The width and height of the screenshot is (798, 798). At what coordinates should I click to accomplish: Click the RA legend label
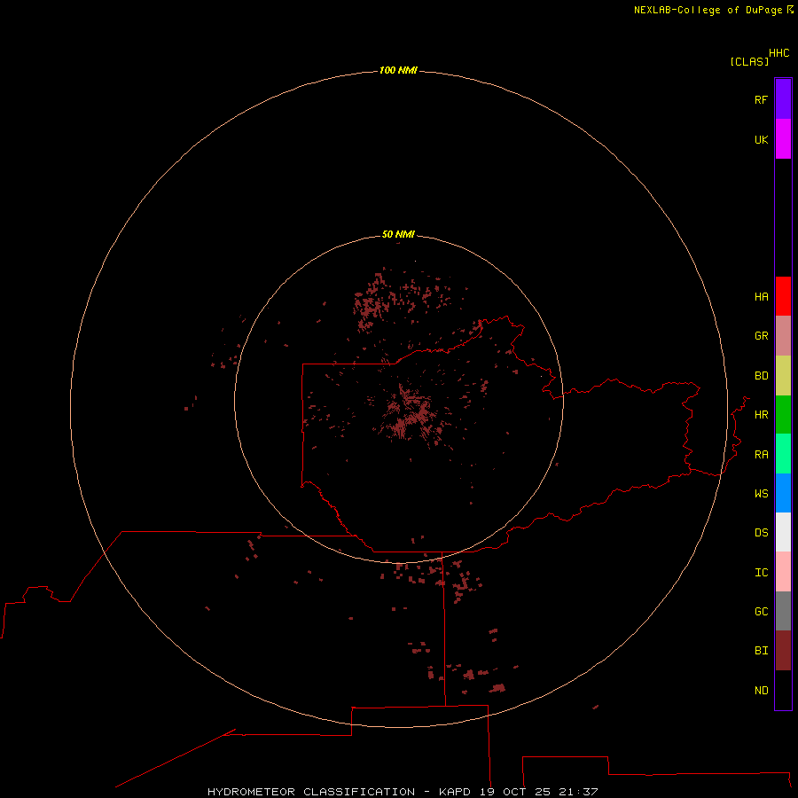coord(761,455)
